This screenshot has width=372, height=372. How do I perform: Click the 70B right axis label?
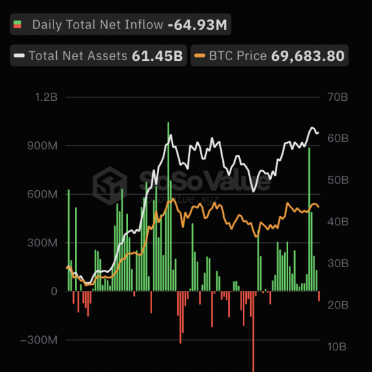tap(338, 97)
